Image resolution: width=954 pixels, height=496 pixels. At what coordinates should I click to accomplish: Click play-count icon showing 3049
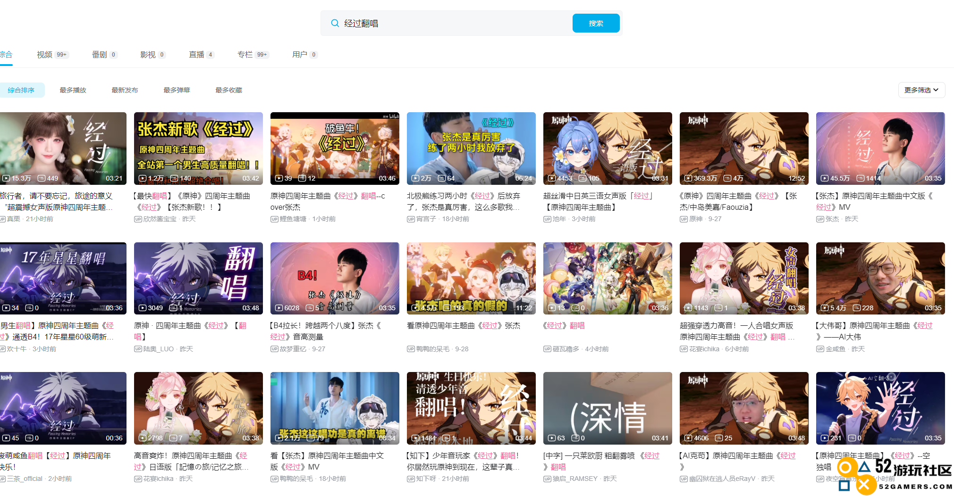(143, 308)
